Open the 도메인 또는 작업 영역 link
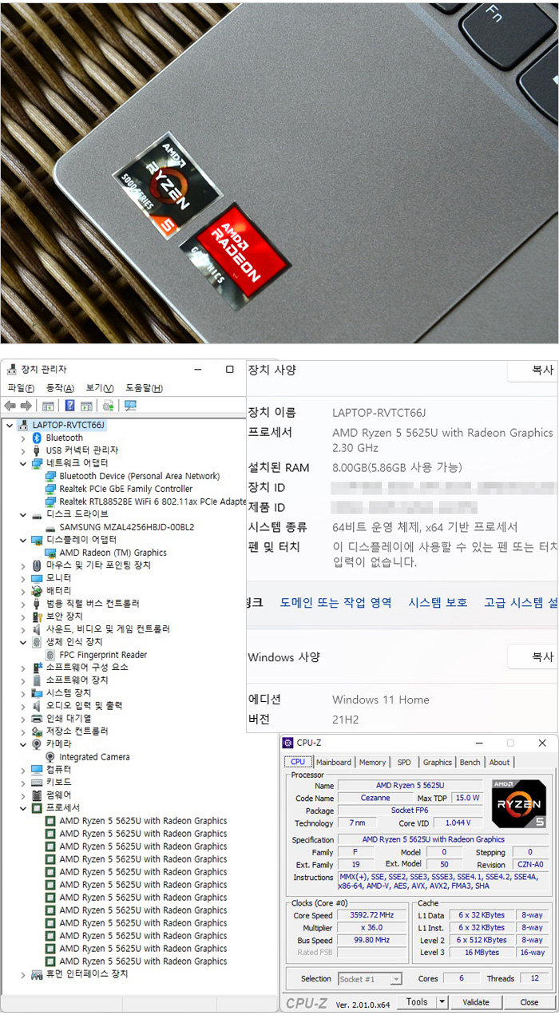 pos(335,603)
